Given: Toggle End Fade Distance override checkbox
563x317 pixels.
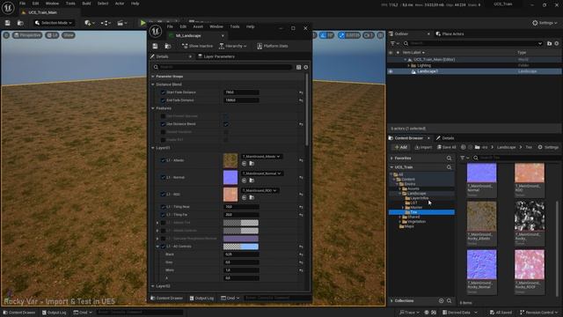Looking at the screenshot, I should point(163,100).
